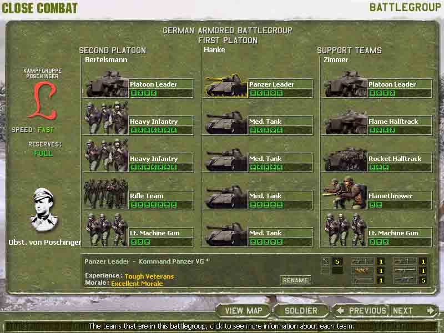Click the 'SECOND PLATOON' heading
Viewport: 444px width, 333px height.
click(x=113, y=51)
